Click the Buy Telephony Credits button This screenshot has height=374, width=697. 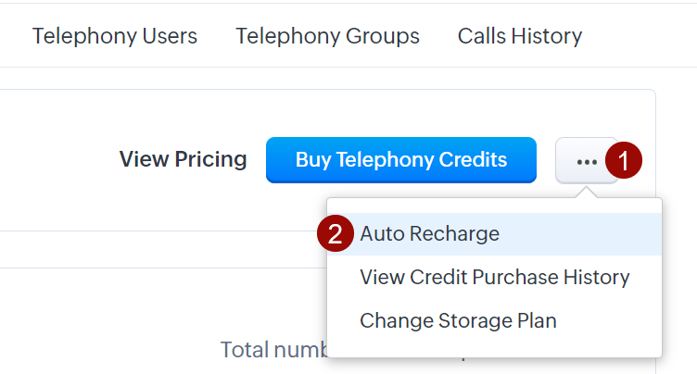point(400,160)
